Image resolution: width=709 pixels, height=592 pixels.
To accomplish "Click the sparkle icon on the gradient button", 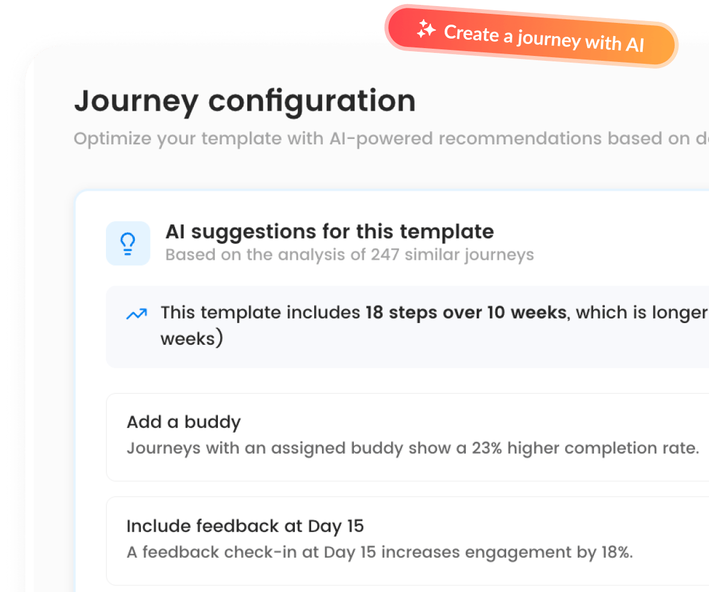I will click(x=426, y=30).
